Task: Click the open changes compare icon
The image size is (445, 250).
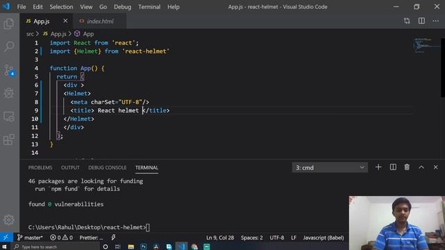Action: (x=407, y=21)
